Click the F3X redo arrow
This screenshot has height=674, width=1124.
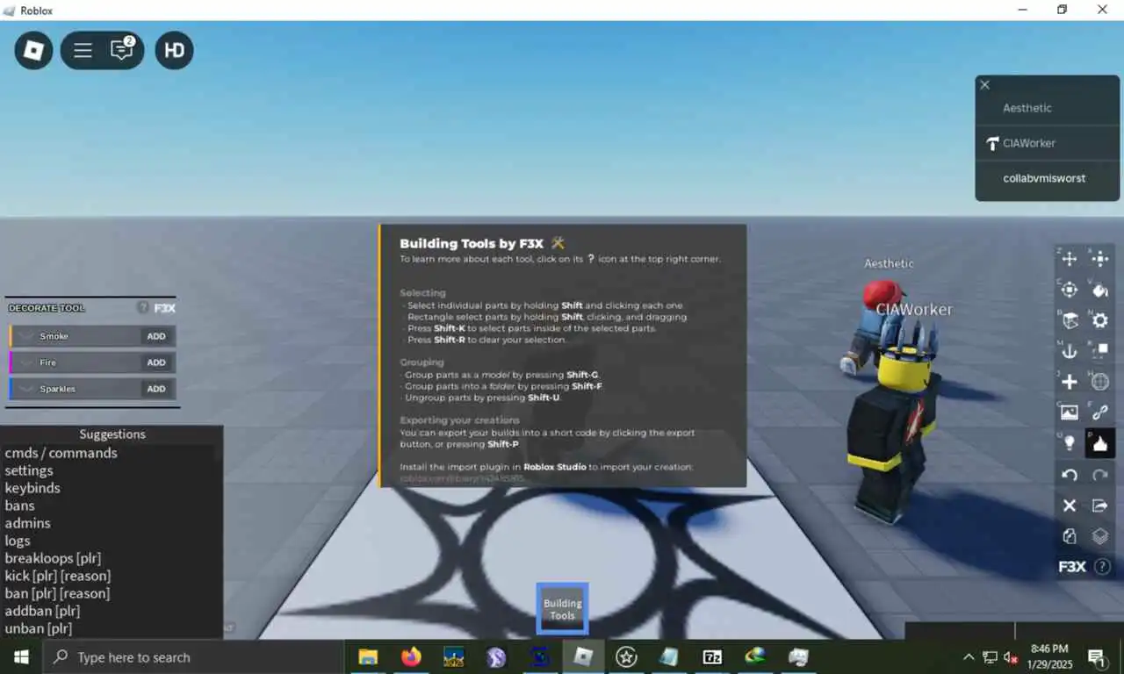pos(1099,475)
